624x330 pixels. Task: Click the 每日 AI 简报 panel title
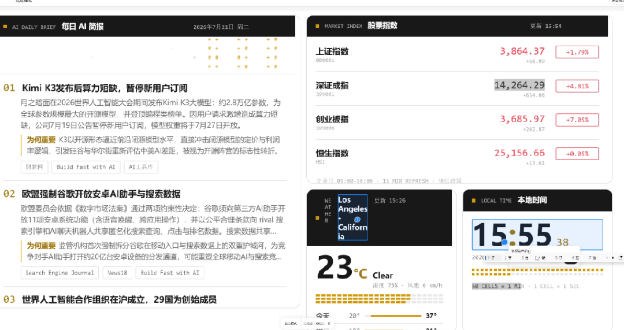(83, 27)
